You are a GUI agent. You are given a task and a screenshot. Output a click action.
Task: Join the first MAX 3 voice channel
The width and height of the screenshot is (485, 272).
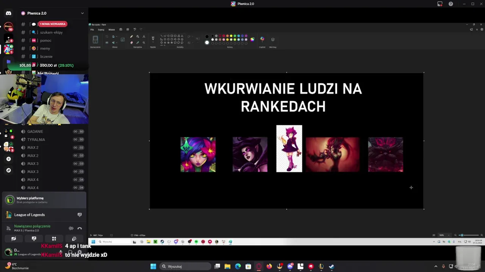pyautogui.click(x=33, y=164)
